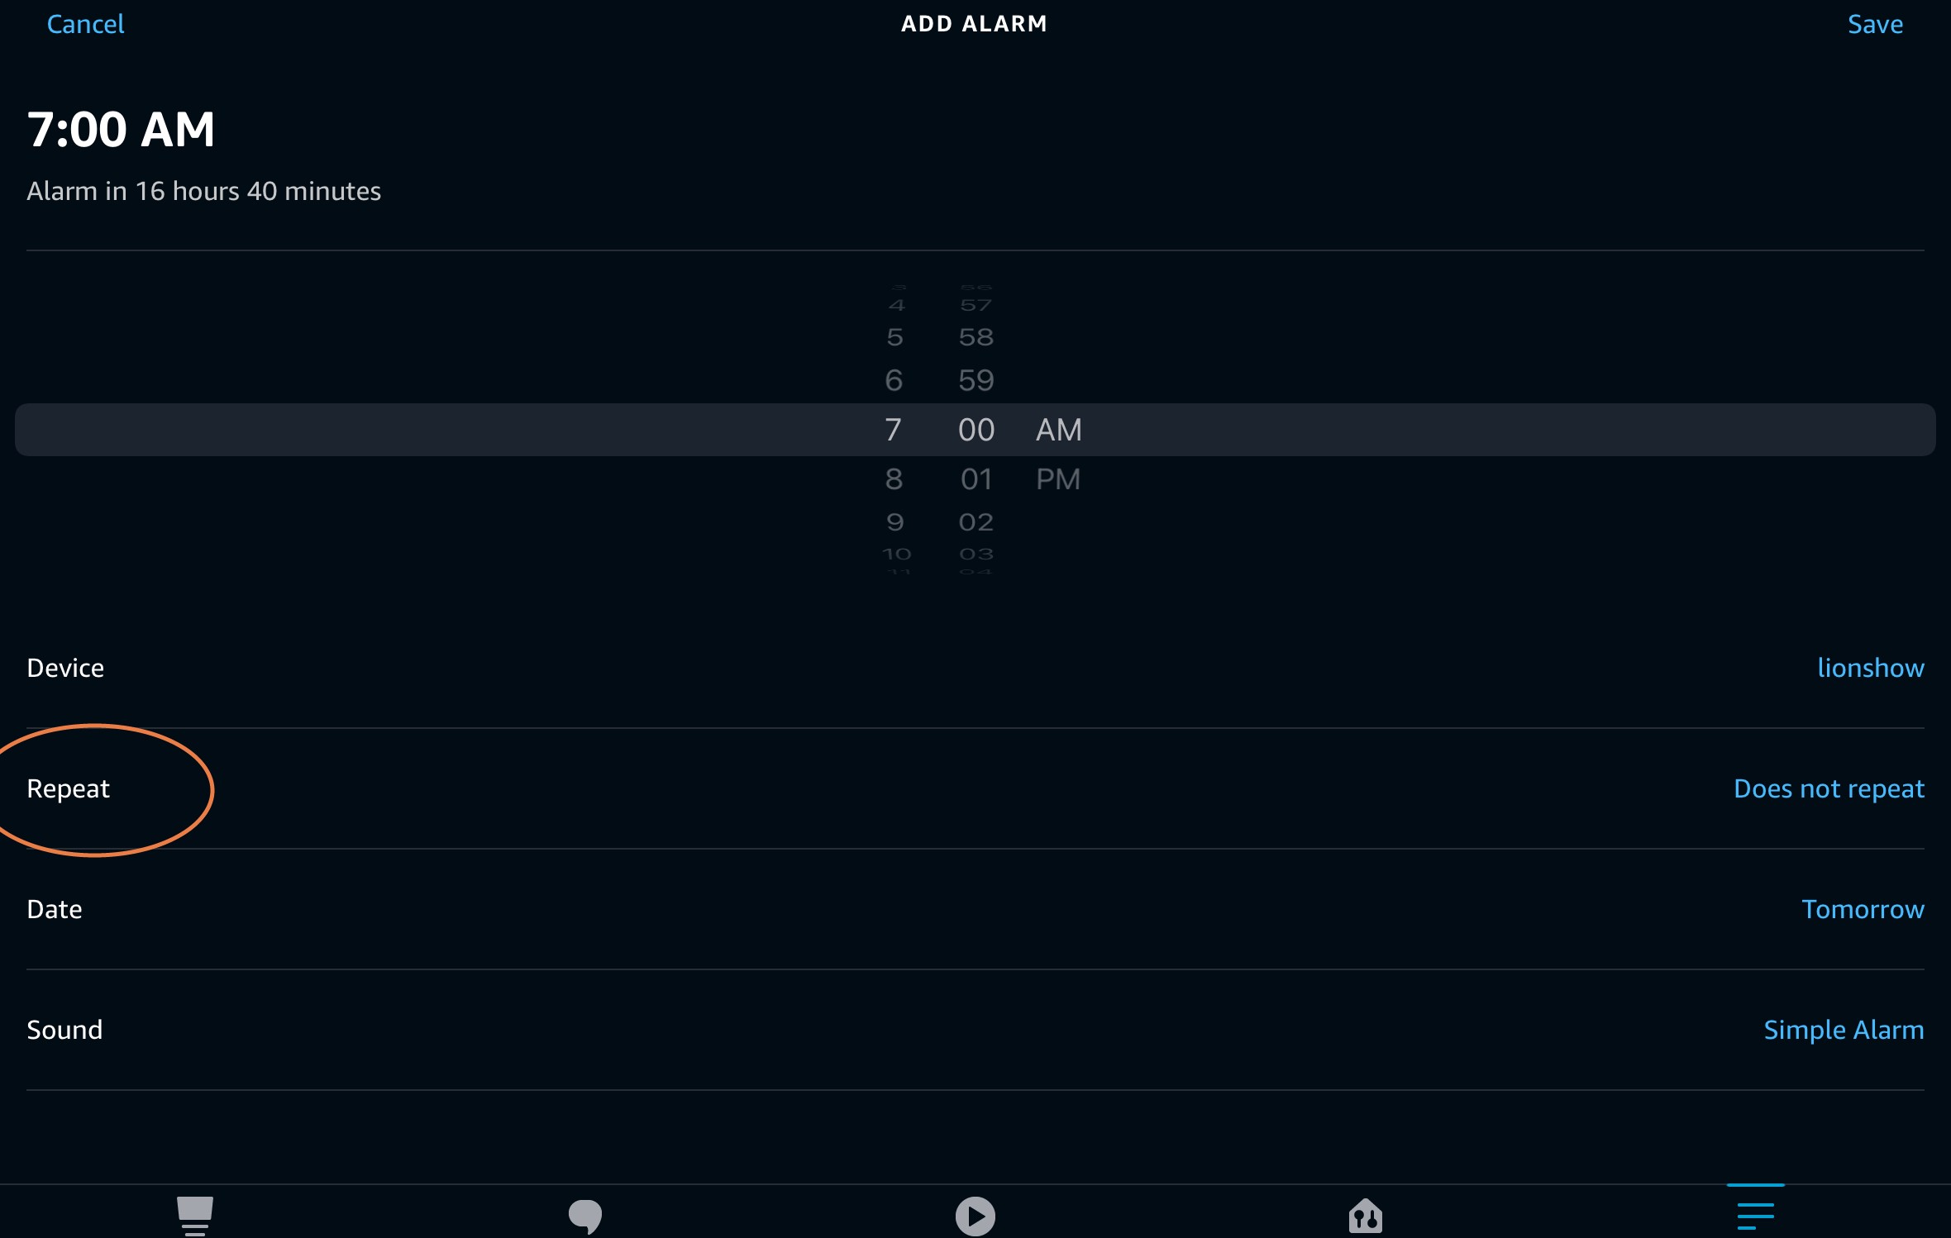Tap the device selection row

pyautogui.click(x=975, y=668)
